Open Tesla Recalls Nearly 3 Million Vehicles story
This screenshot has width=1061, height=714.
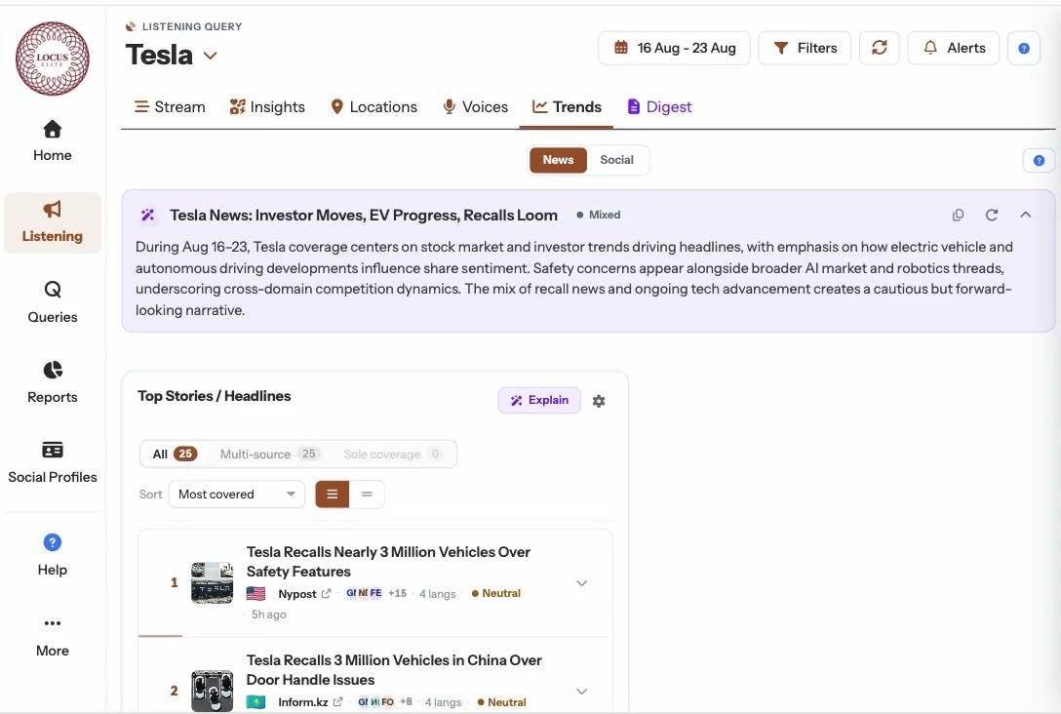tap(388, 562)
